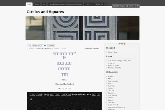
Task: Click the share arrow on the video
Action: pyautogui.click(x=31, y=99)
